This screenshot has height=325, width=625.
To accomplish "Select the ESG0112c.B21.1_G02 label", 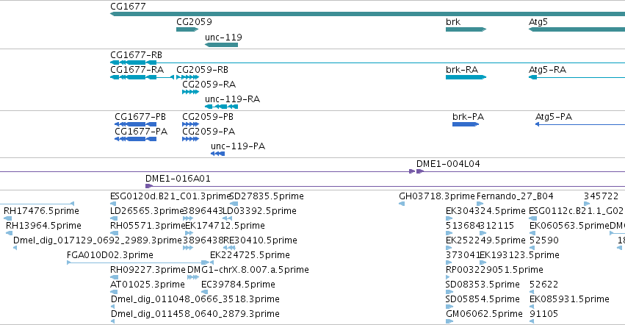I will pos(576,211).
